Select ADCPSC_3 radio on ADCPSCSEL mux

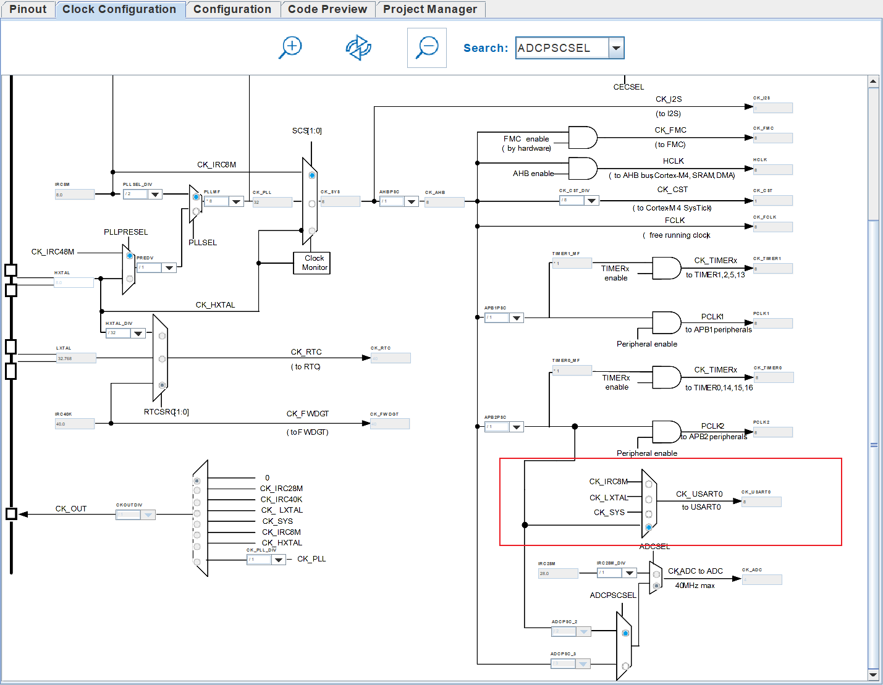pos(625,666)
